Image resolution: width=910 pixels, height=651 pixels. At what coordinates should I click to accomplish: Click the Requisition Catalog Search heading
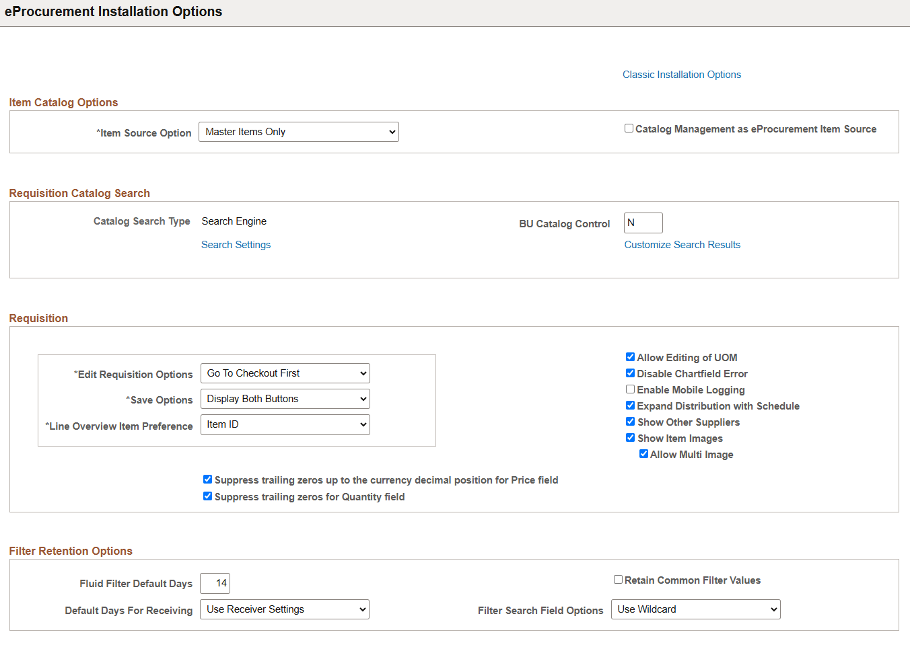[x=79, y=193]
